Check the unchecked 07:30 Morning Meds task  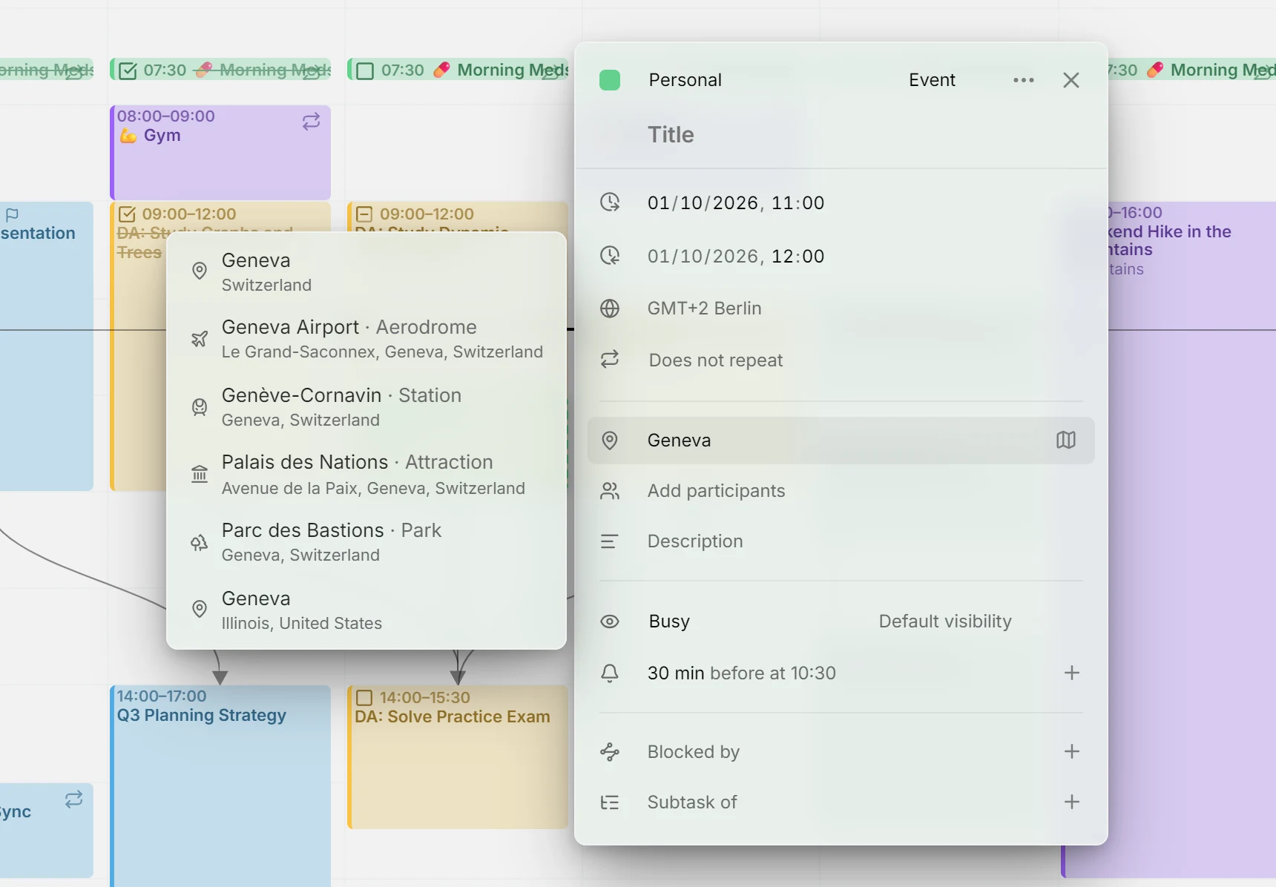coord(365,70)
